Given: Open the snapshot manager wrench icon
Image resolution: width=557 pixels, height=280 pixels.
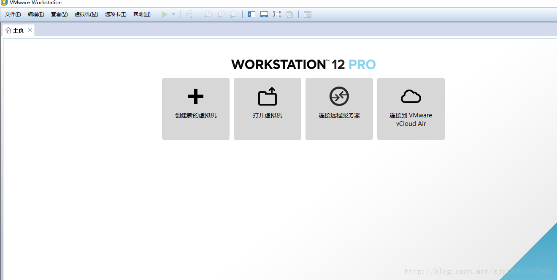Looking at the screenshot, I should [x=233, y=14].
